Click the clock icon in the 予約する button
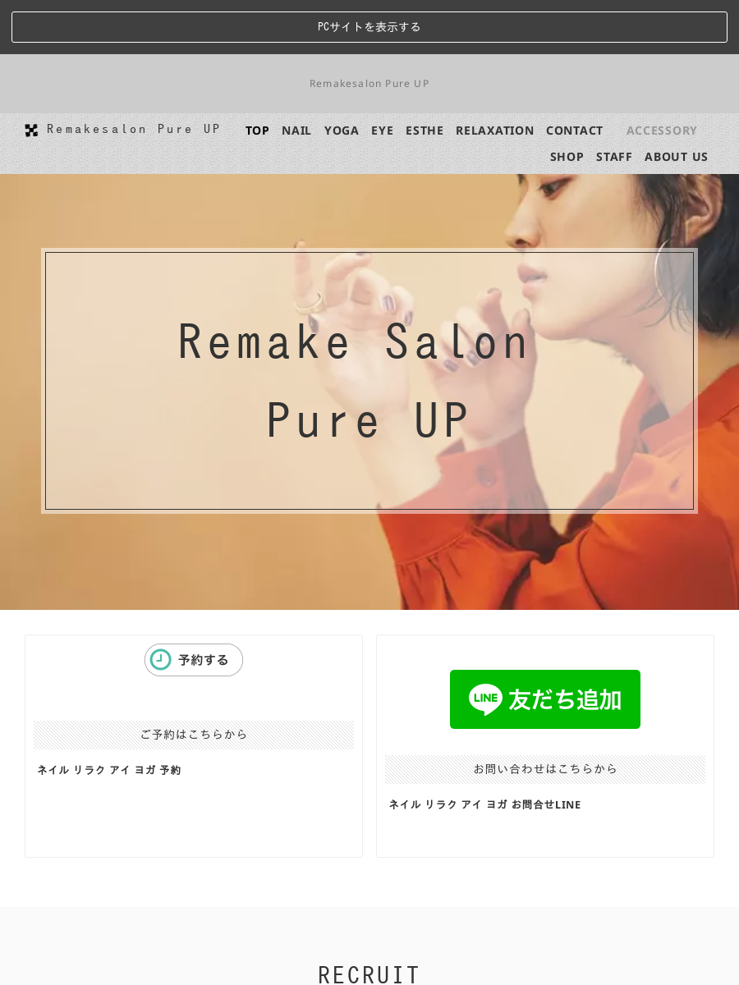The width and height of the screenshot is (739, 985). pyautogui.click(x=161, y=660)
